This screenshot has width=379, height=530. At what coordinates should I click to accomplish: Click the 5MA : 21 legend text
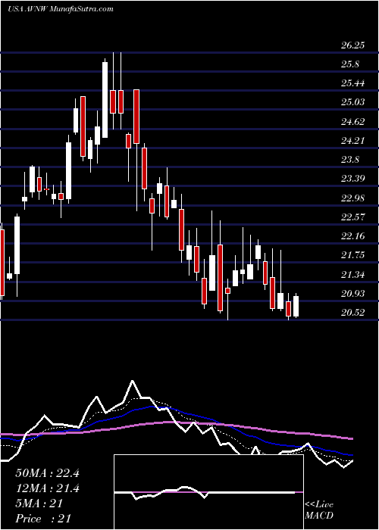click(39, 503)
